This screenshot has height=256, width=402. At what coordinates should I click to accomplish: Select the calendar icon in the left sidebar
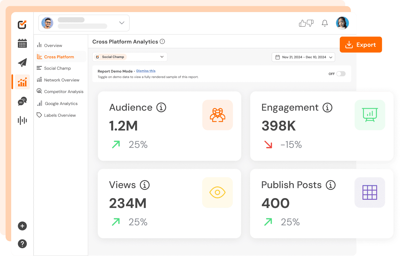point(22,43)
